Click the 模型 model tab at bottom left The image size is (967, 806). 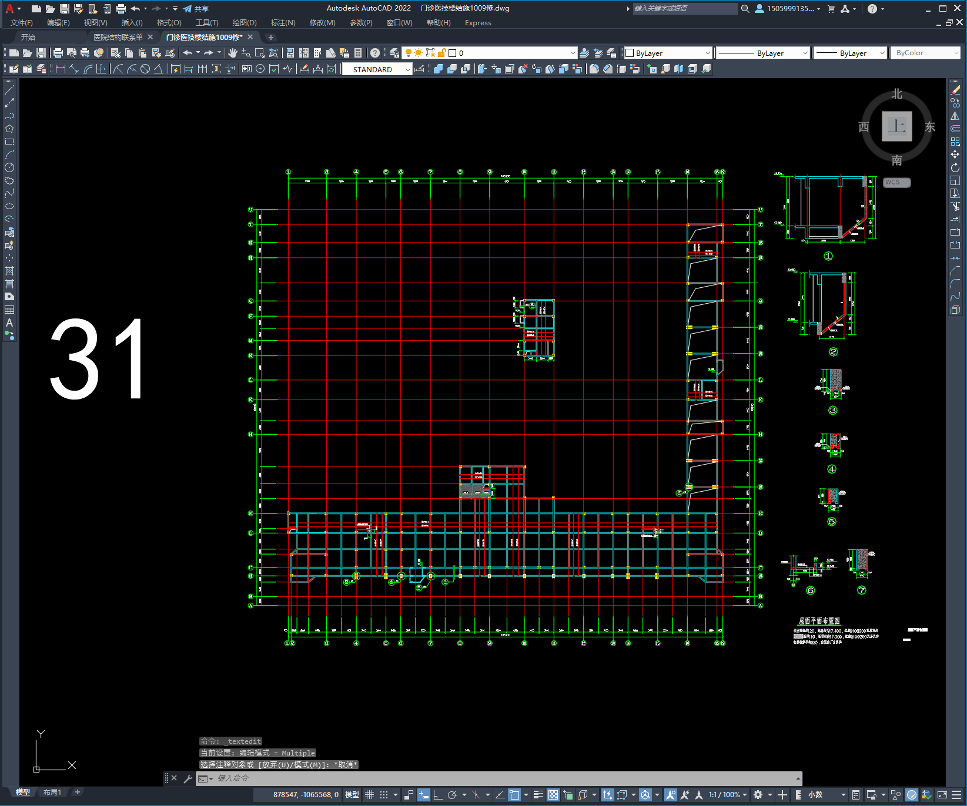23,792
